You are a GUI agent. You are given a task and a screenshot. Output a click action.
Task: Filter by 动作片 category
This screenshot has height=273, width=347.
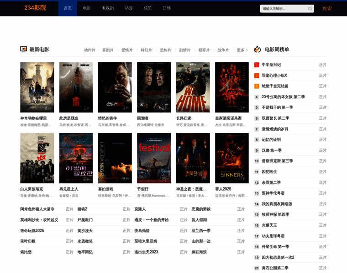[x=89, y=50]
